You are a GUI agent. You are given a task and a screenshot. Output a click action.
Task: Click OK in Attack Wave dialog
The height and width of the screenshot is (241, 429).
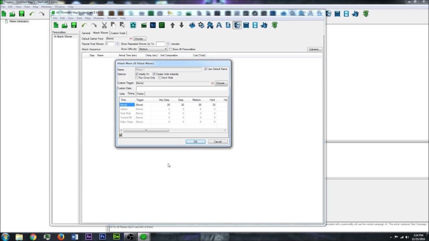coord(195,142)
